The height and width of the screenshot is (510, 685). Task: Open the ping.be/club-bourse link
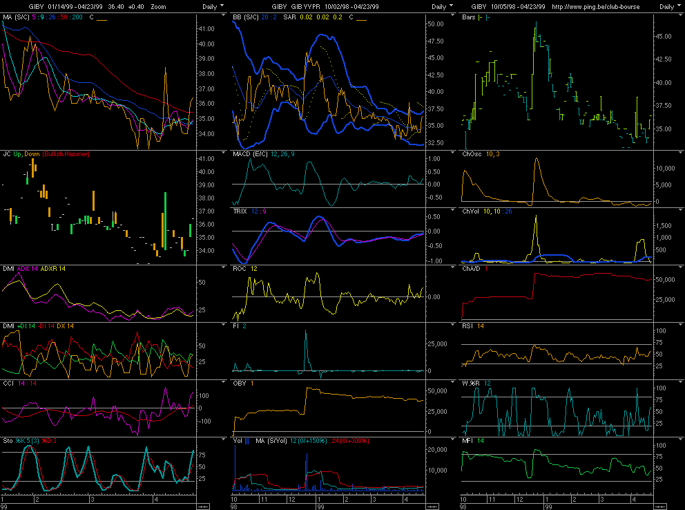pos(596,6)
